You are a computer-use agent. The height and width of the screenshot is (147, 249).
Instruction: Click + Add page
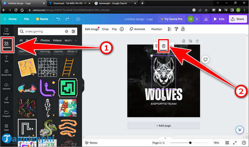pos(164,126)
